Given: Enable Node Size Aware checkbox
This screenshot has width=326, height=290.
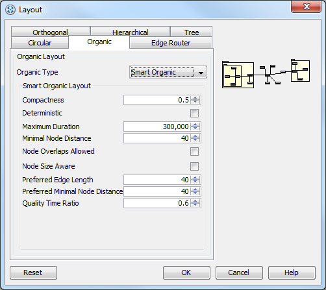Looking at the screenshot, I should click(194, 166).
